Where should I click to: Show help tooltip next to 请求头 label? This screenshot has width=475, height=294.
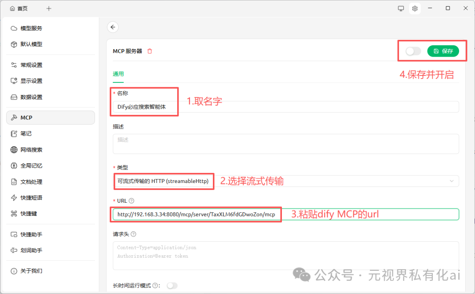coord(134,234)
